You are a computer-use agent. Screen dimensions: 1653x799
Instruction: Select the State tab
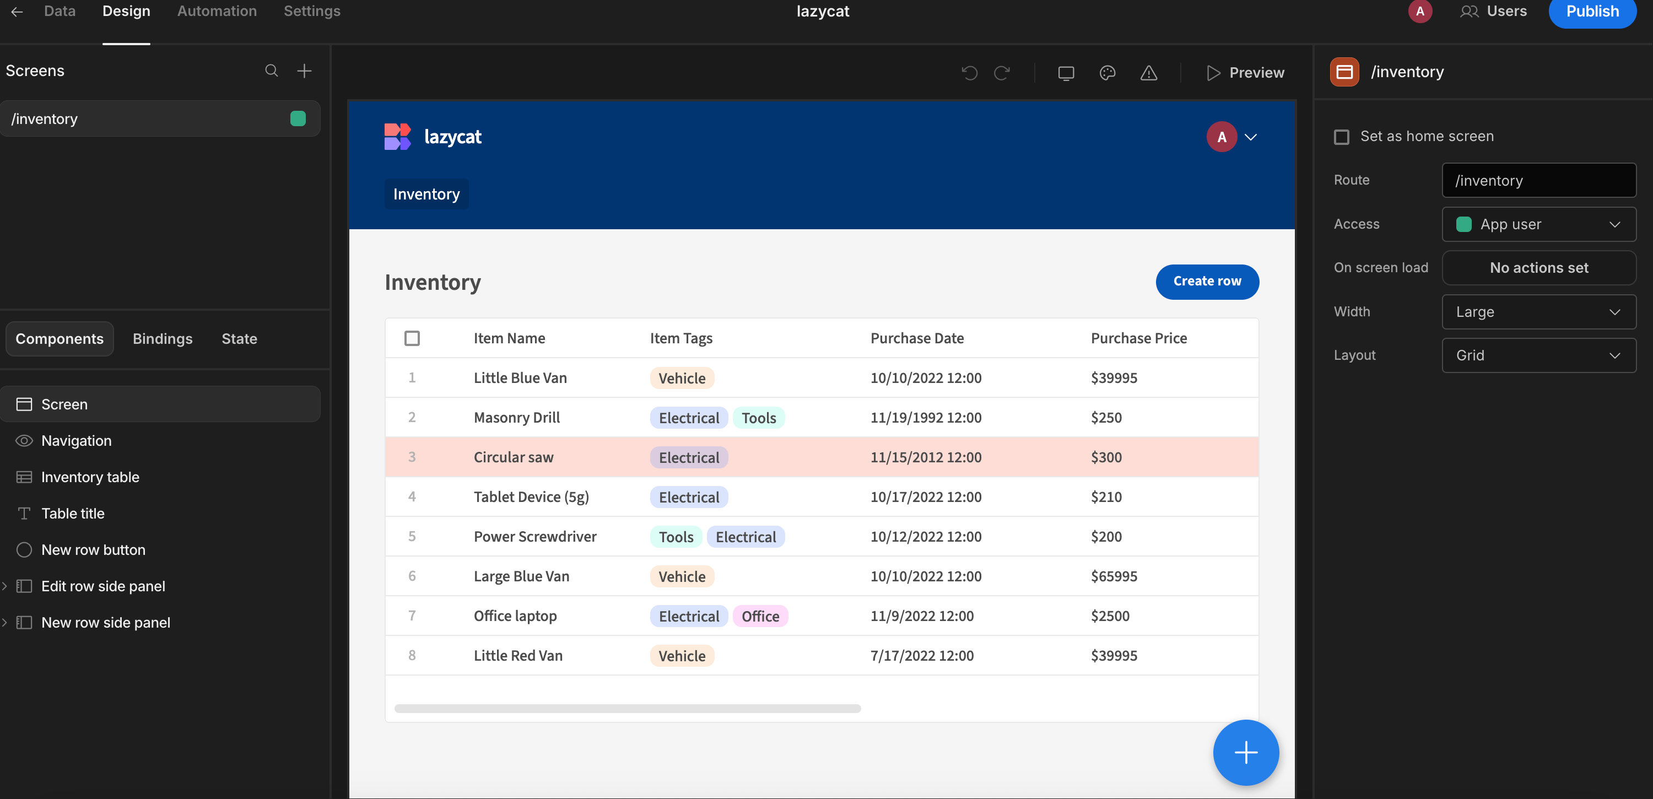click(239, 339)
